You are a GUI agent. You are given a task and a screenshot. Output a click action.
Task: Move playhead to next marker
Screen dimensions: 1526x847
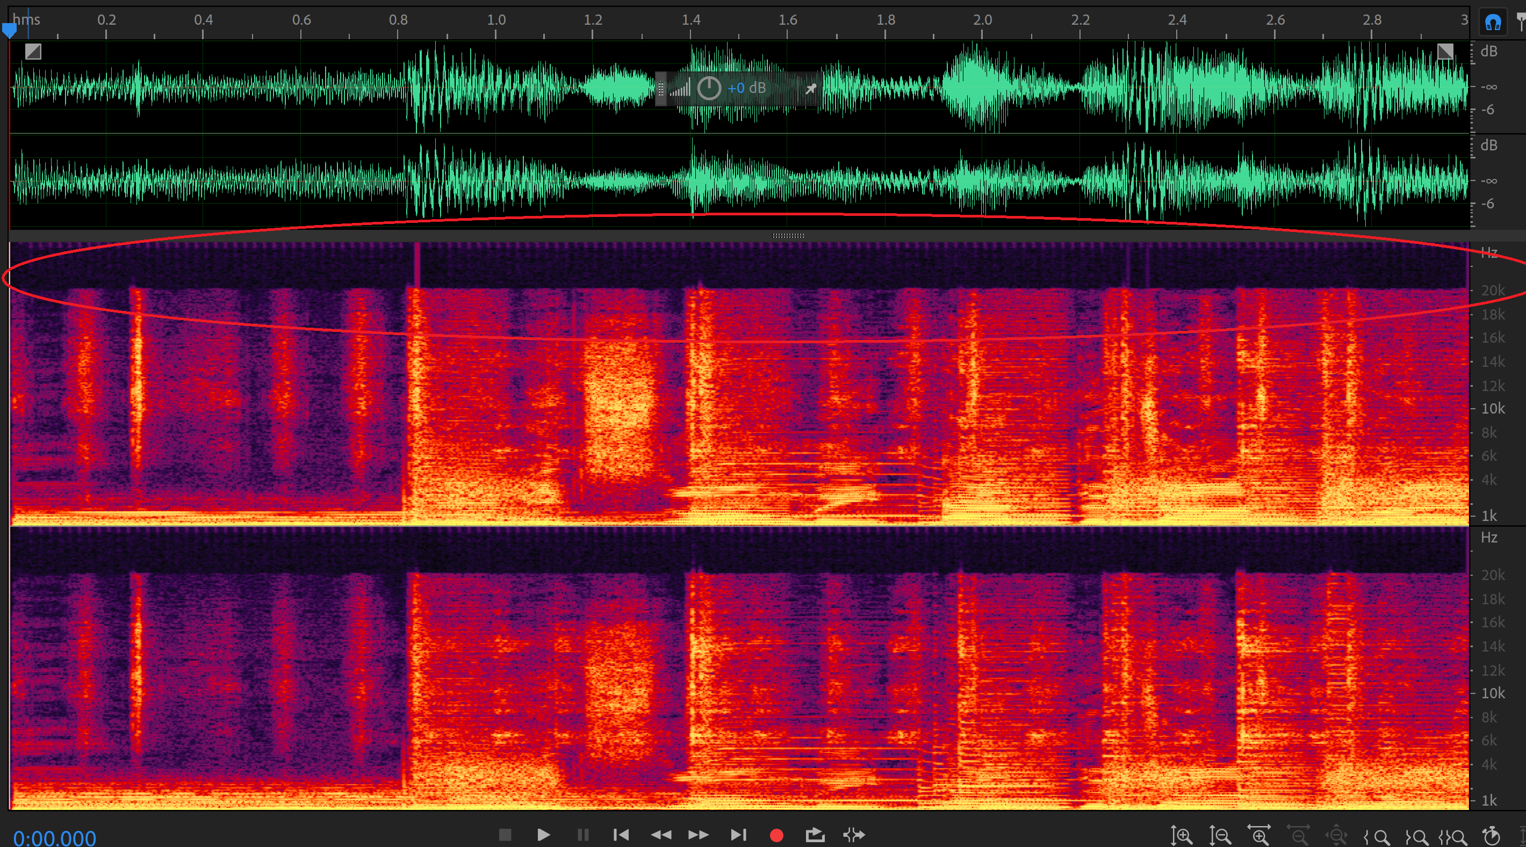click(x=738, y=835)
